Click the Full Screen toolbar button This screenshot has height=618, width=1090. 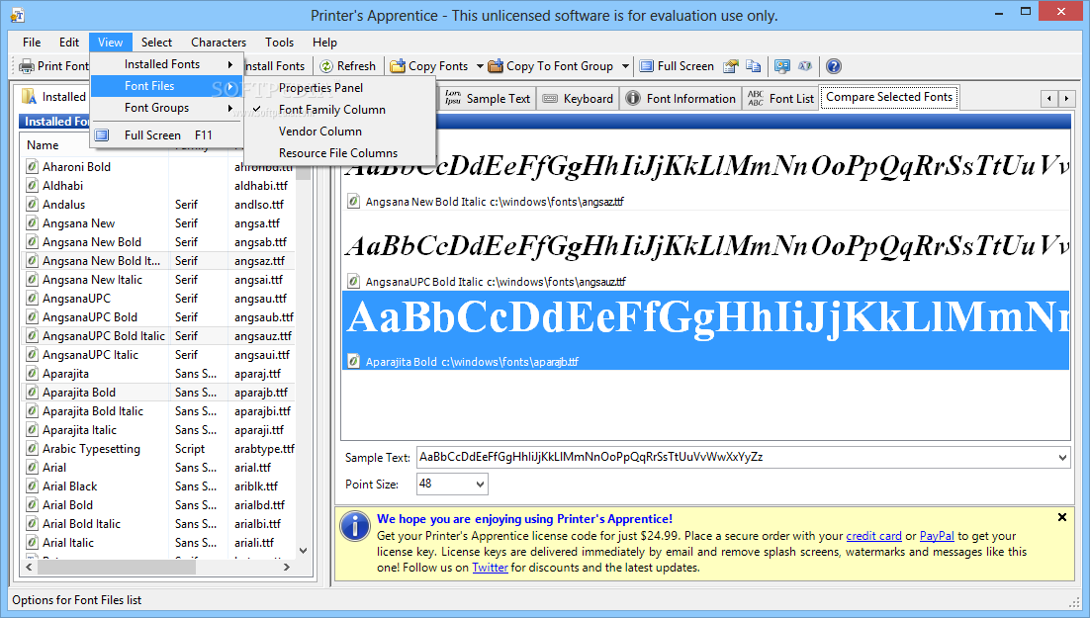(x=677, y=66)
